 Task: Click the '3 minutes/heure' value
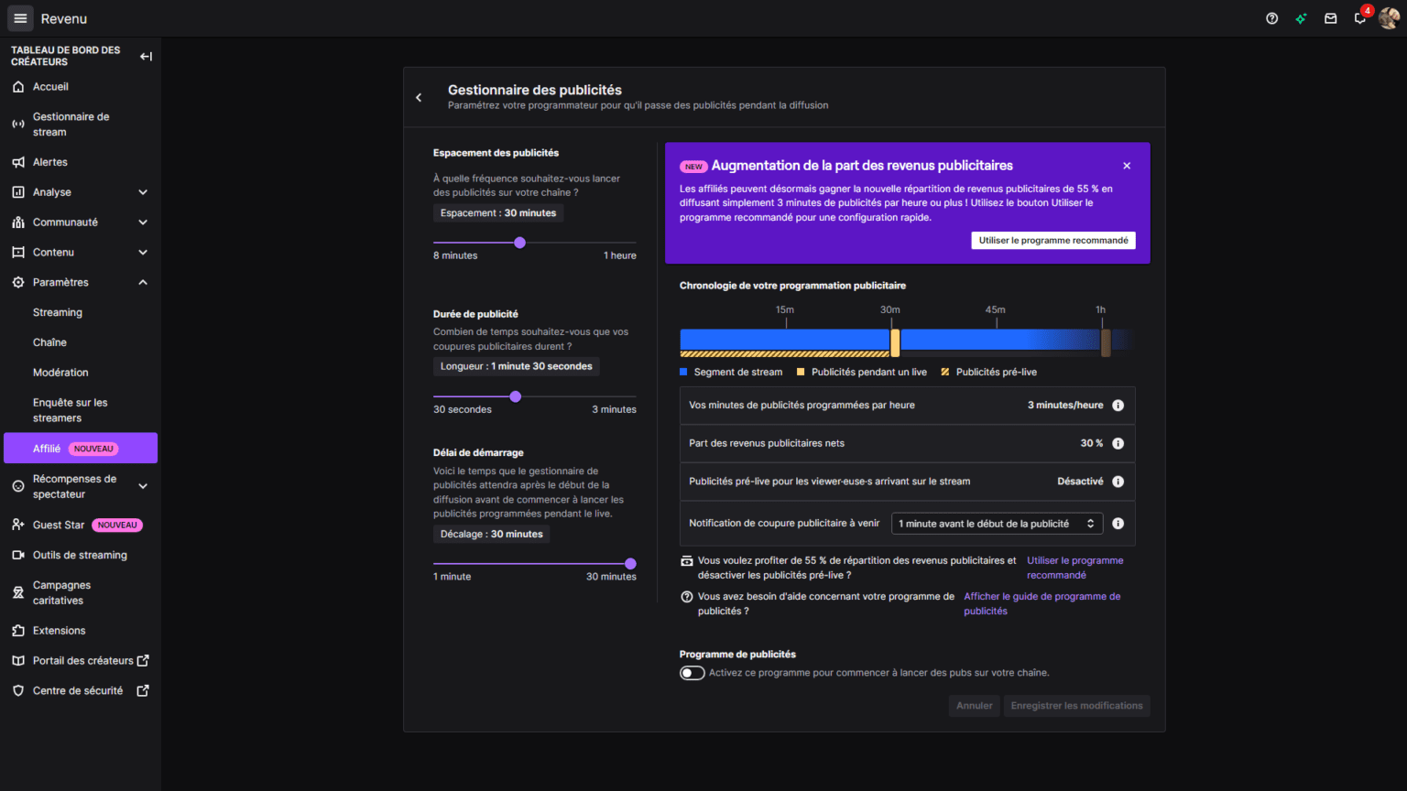(1065, 406)
